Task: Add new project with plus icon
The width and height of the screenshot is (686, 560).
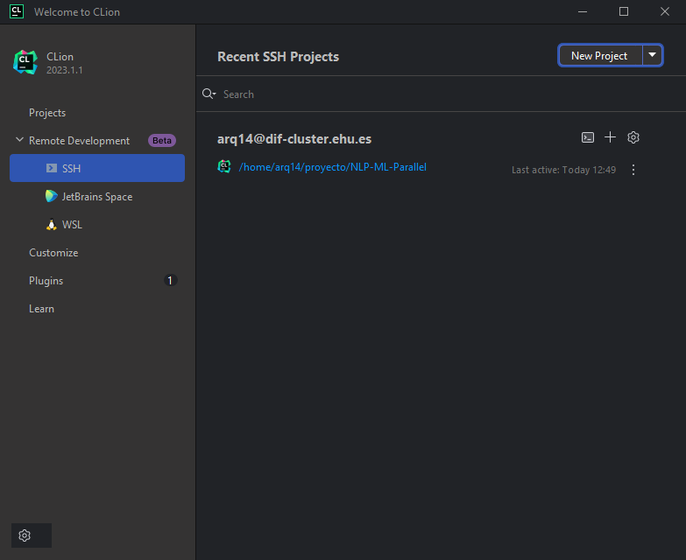Action: pos(610,137)
